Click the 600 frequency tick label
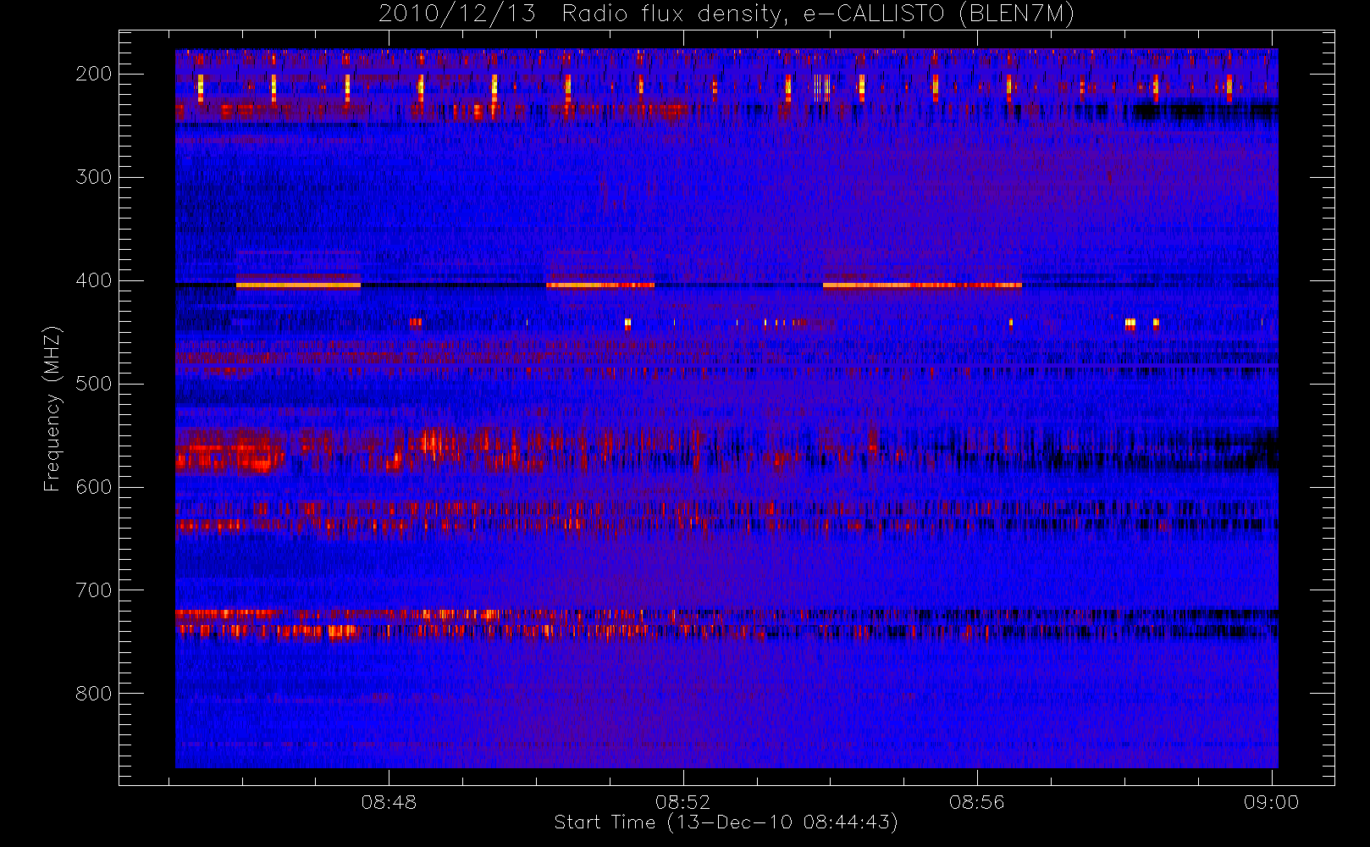Screen dimensions: 1370x847 pos(94,487)
